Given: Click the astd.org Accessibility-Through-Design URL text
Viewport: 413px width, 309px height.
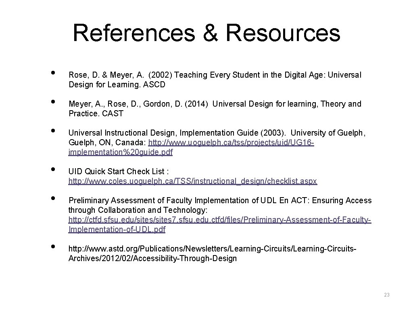Looking at the screenshot, I should [212, 253].
